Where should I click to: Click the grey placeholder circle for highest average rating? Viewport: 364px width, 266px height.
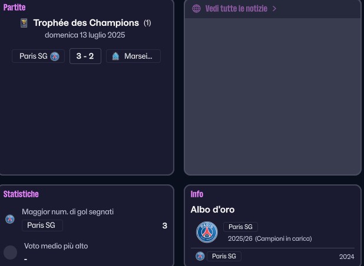[10, 252]
